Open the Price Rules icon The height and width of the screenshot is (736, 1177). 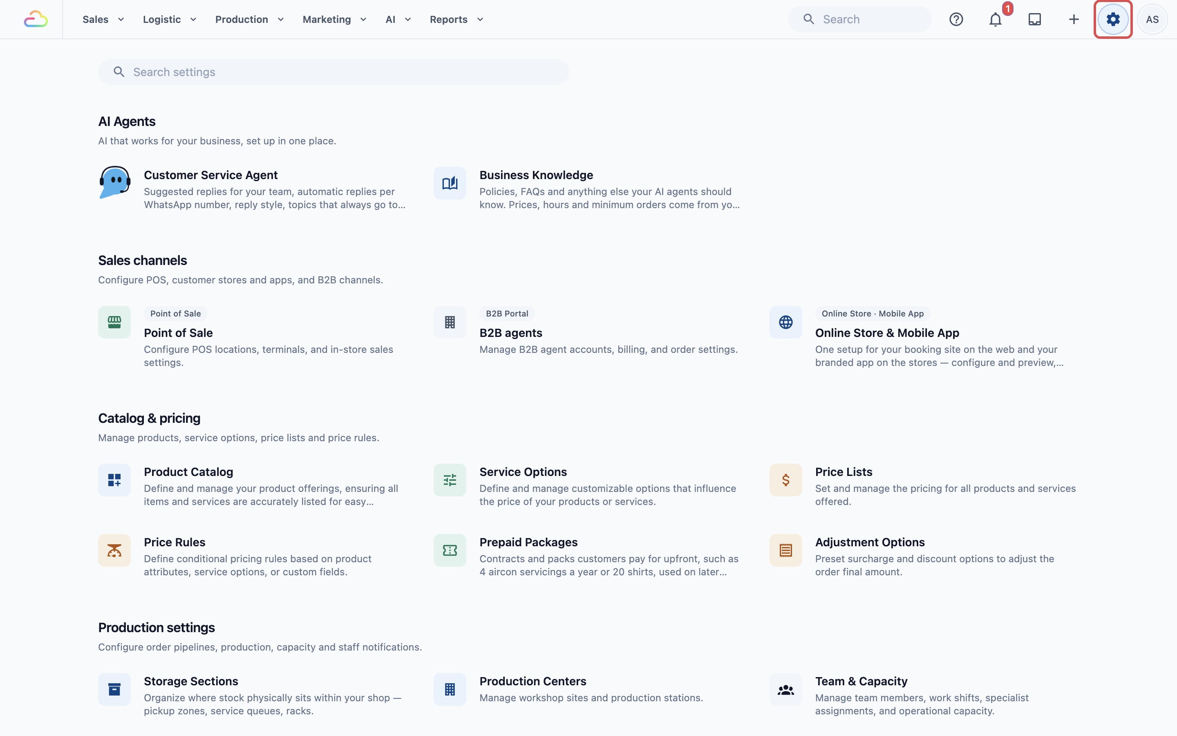(114, 550)
